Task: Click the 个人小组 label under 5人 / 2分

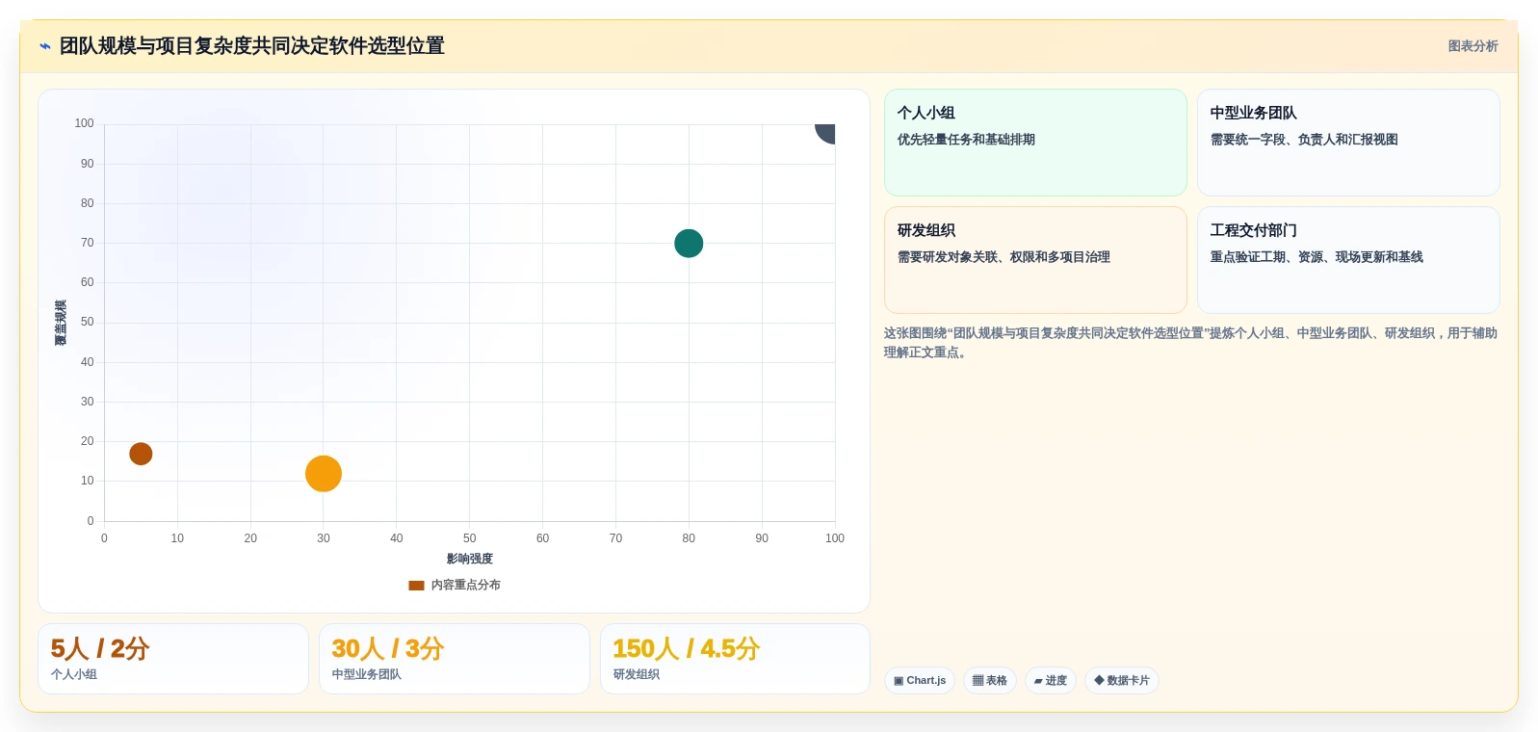Action: tap(74, 674)
